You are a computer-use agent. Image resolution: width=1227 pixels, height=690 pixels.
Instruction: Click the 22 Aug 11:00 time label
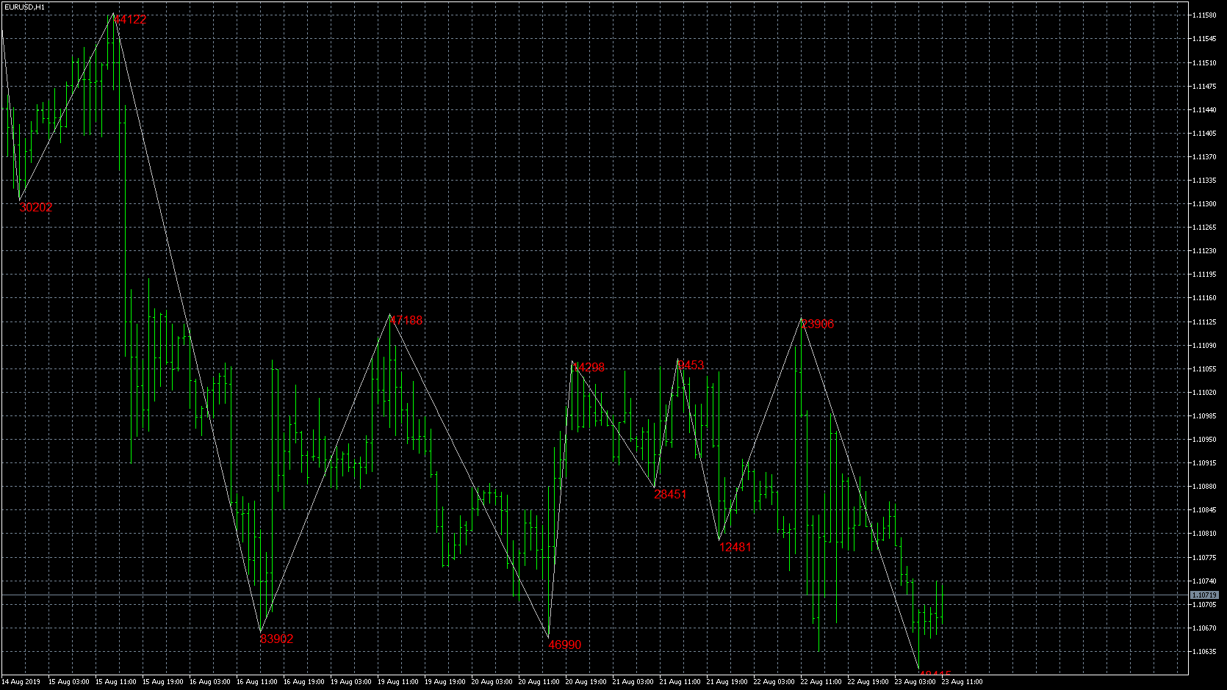tap(821, 682)
